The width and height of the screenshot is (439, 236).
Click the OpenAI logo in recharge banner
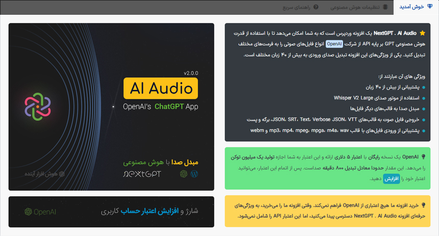tap(40, 212)
